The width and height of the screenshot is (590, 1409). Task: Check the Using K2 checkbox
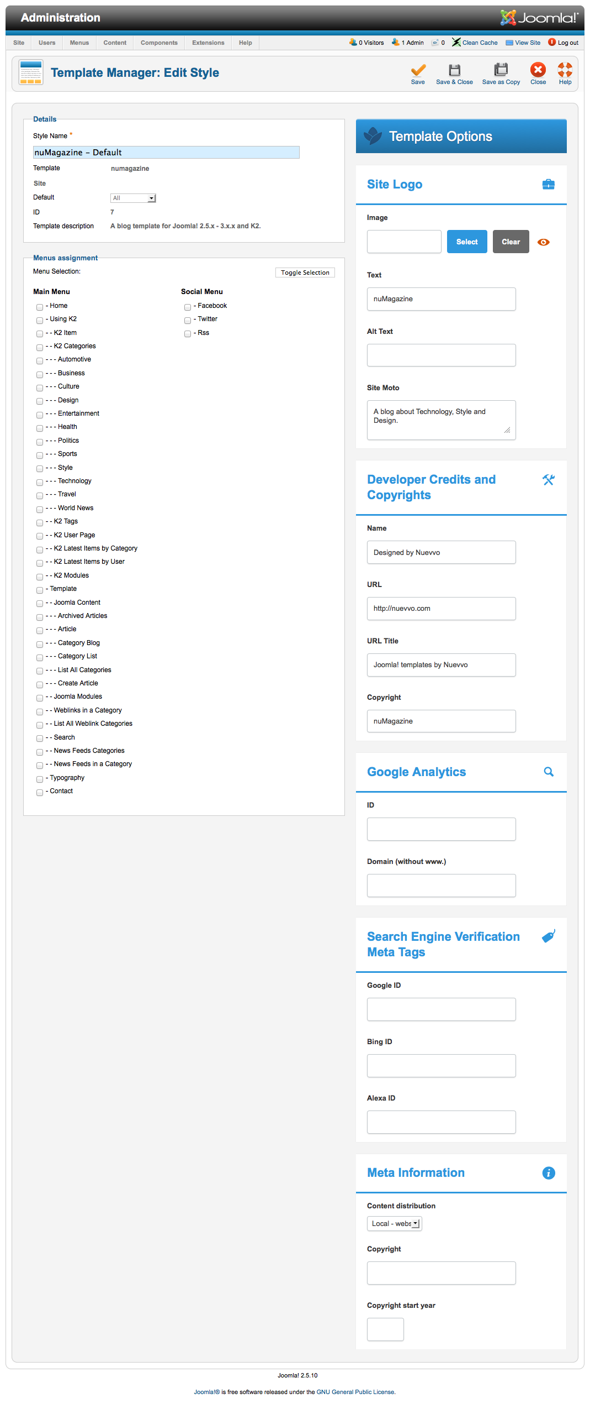pos(40,320)
